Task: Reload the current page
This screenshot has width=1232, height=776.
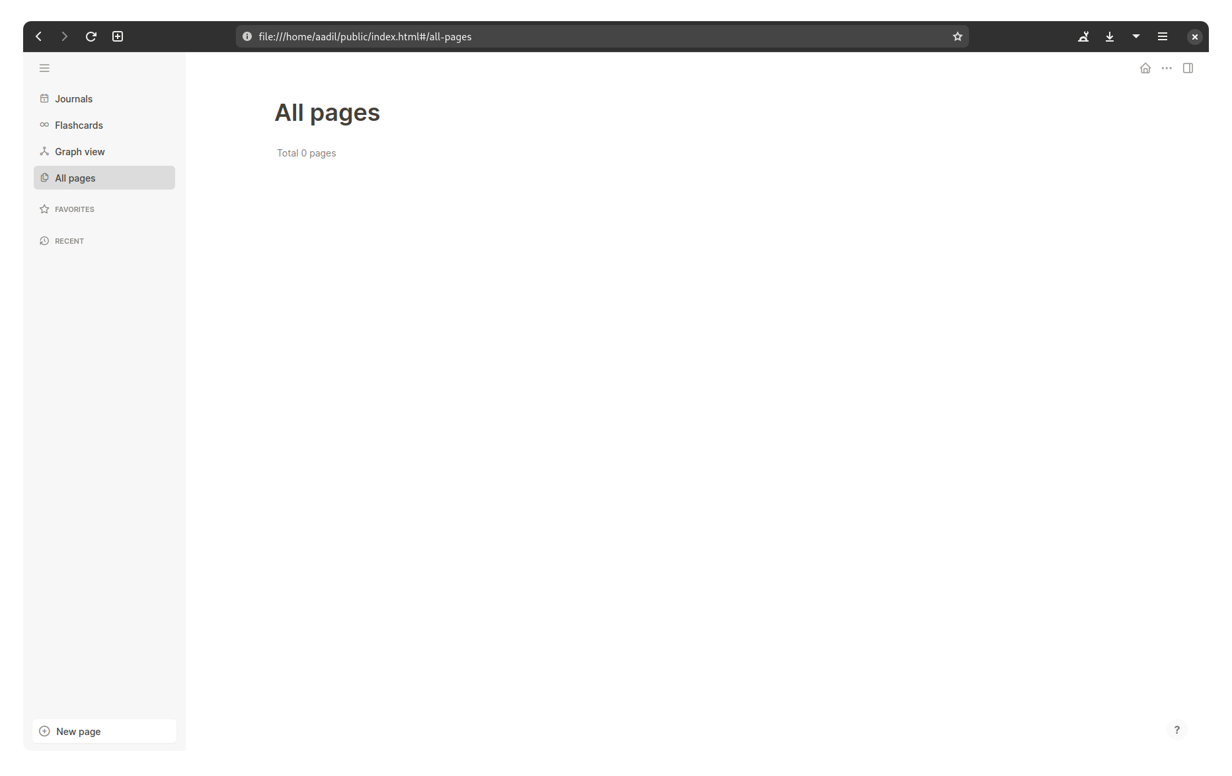Action: pyautogui.click(x=91, y=36)
